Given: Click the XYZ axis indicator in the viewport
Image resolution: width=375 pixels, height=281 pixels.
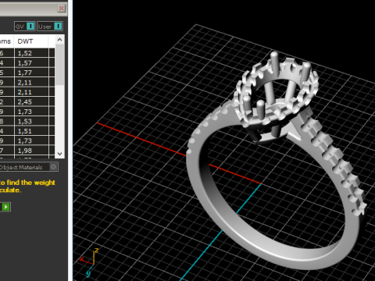Looking at the screenshot, I should coord(89,262).
